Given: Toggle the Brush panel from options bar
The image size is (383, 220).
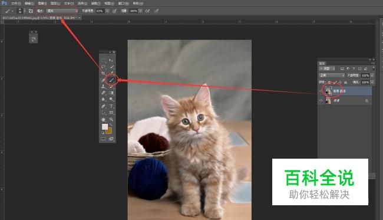Looking at the screenshot, I should (x=31, y=11).
